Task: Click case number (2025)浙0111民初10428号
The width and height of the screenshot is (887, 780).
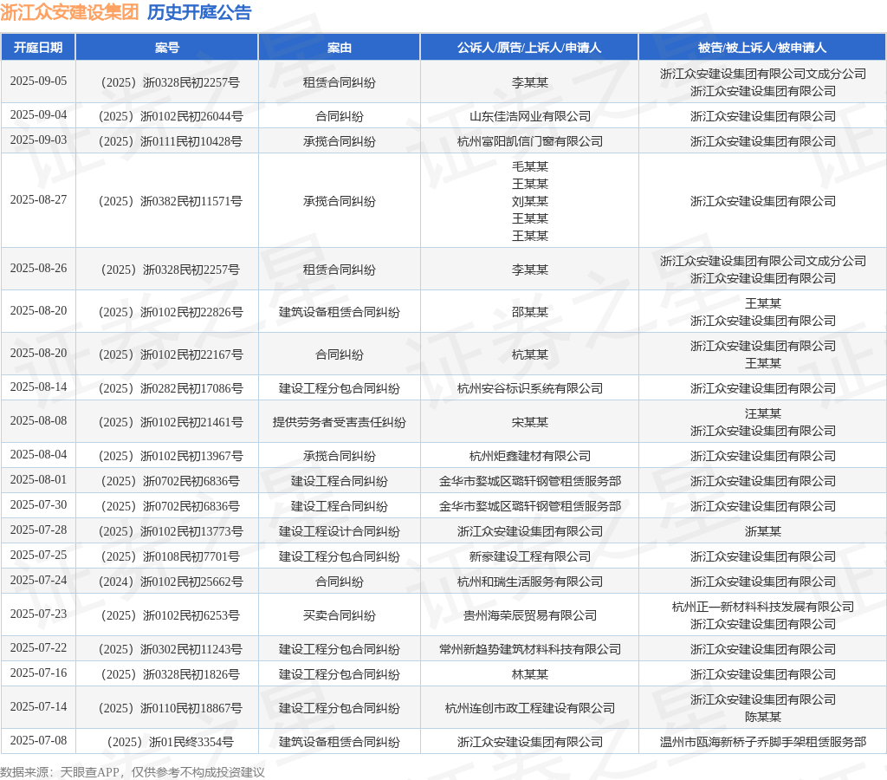Action: tap(171, 141)
